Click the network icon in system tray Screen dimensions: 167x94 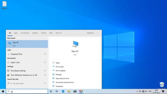pos(143,91)
